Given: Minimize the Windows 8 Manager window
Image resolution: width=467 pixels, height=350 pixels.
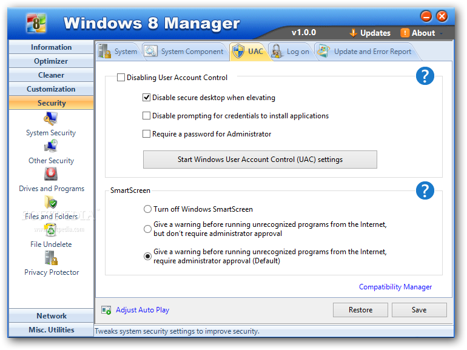Looking at the screenshot, I should [x=426, y=16].
